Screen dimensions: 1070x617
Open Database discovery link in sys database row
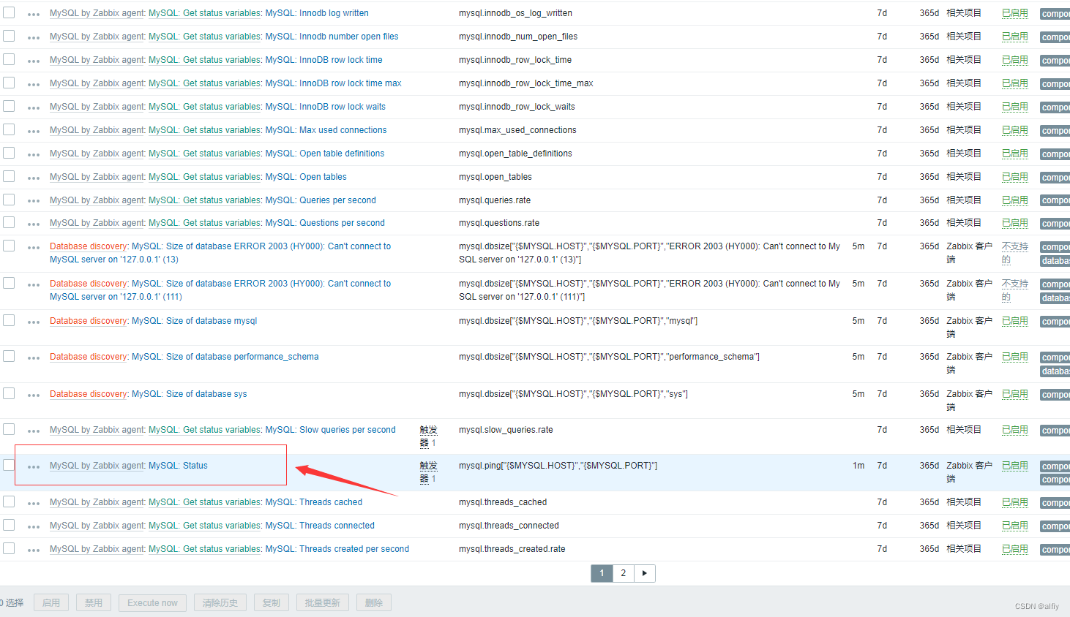coord(89,394)
